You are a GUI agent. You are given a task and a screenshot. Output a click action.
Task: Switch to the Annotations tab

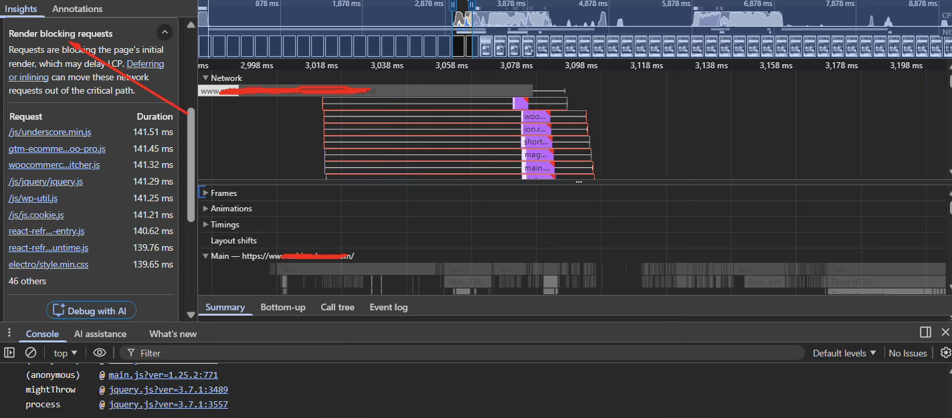coord(78,9)
